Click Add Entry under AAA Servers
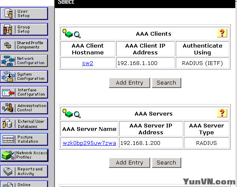The height and width of the screenshot is (187, 237). (x=129, y=163)
